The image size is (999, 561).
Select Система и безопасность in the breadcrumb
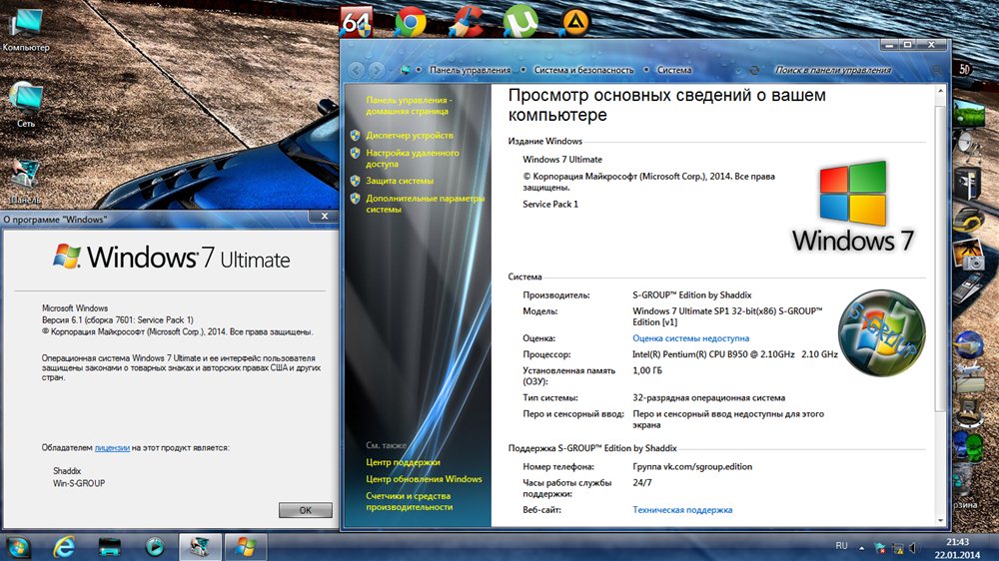[583, 70]
